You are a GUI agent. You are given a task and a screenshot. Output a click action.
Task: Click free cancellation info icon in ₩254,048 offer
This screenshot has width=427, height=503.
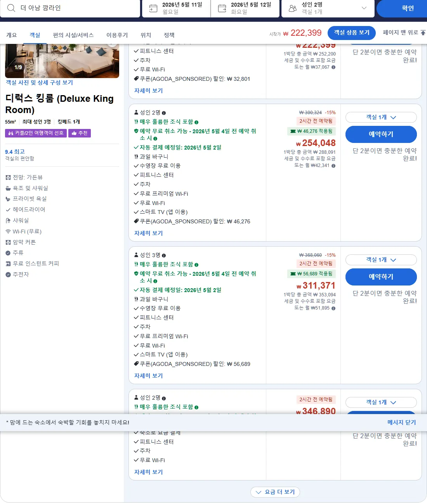click(x=155, y=139)
